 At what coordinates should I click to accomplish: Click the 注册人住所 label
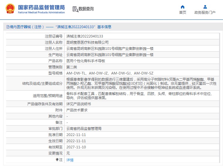click(x=54, y=49)
